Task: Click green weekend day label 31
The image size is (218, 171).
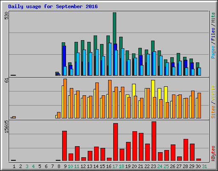Action: pyautogui.click(x=204, y=166)
